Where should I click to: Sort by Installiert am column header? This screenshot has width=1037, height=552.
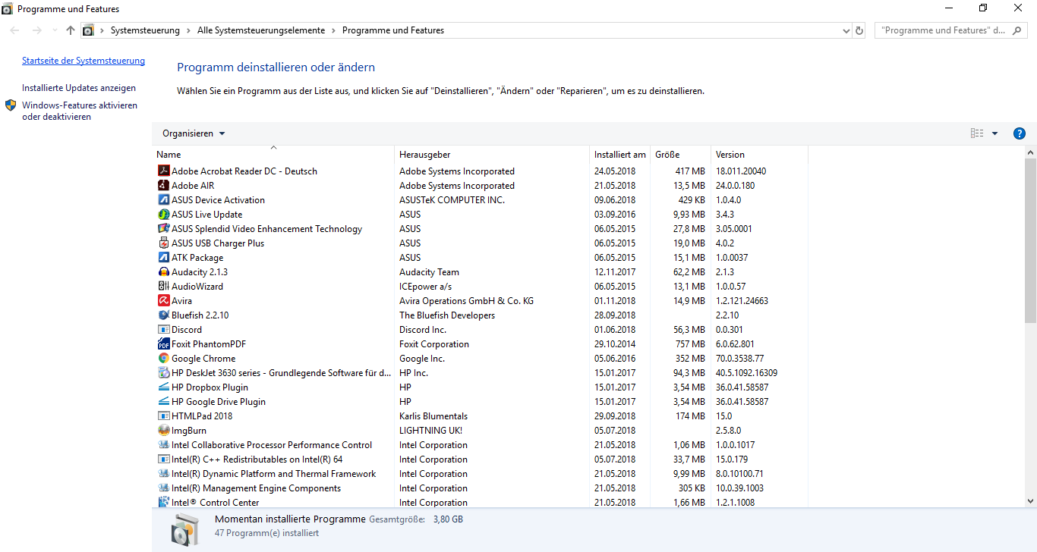(620, 154)
